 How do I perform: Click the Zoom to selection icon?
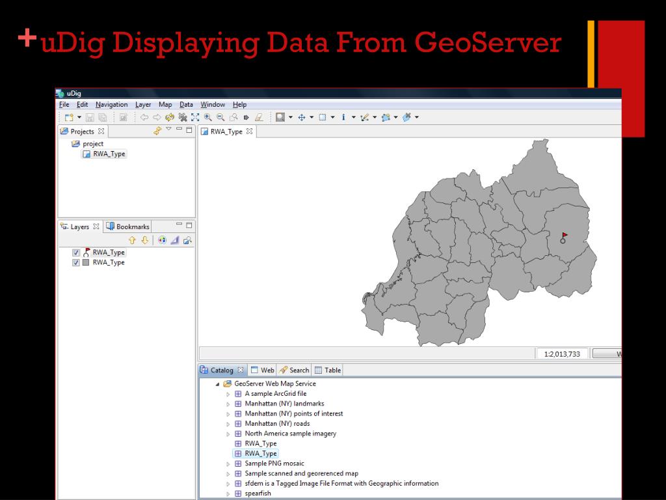(x=233, y=117)
